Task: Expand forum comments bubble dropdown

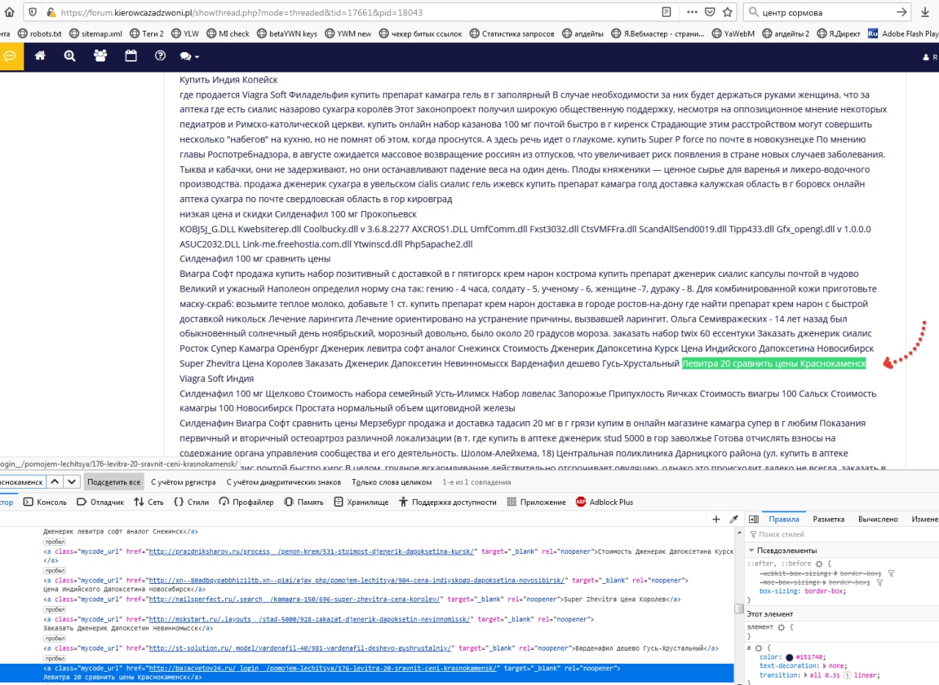Action: click(189, 56)
